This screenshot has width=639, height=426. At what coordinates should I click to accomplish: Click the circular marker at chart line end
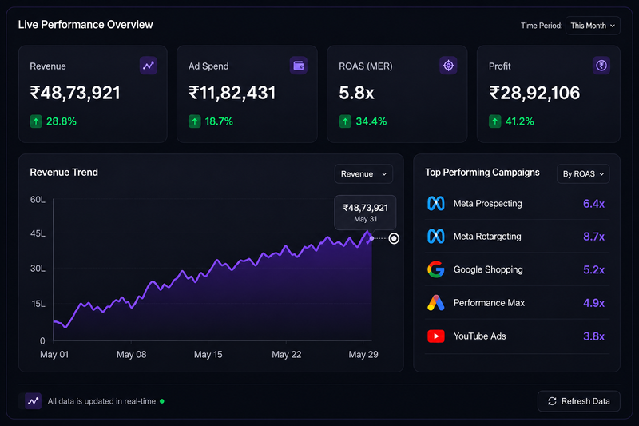click(x=394, y=238)
